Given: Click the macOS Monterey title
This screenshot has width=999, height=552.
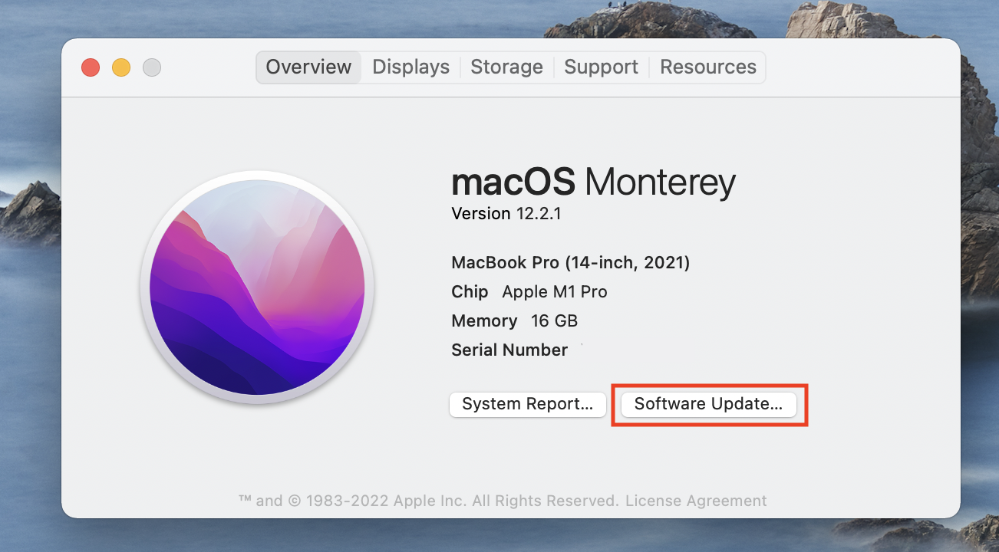Looking at the screenshot, I should pyautogui.click(x=593, y=182).
